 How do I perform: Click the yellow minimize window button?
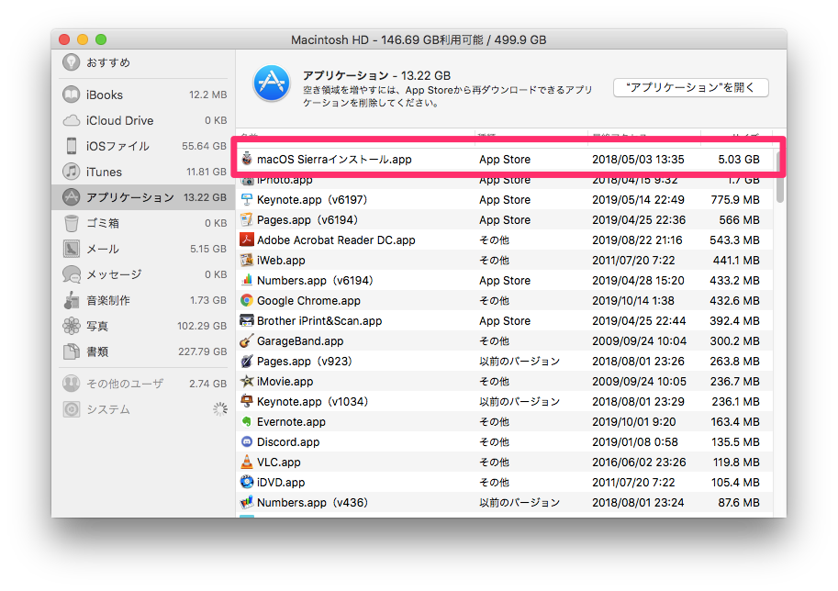[x=83, y=39]
